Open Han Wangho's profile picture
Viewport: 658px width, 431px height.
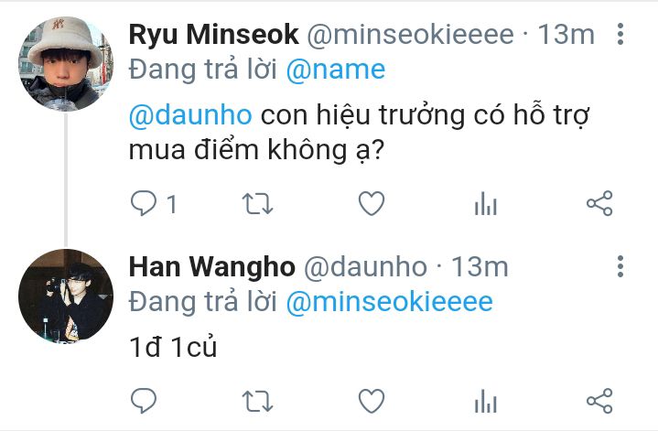coord(66,296)
